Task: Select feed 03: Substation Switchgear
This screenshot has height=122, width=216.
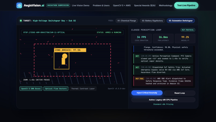Action: pyautogui.click(x=181, y=21)
